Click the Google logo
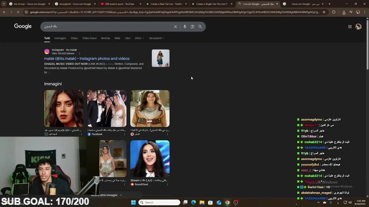 23,26
